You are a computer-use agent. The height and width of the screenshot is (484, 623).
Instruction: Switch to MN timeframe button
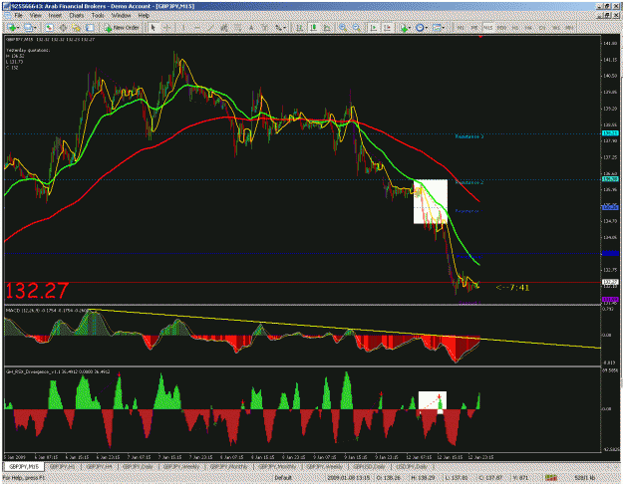tap(570, 28)
